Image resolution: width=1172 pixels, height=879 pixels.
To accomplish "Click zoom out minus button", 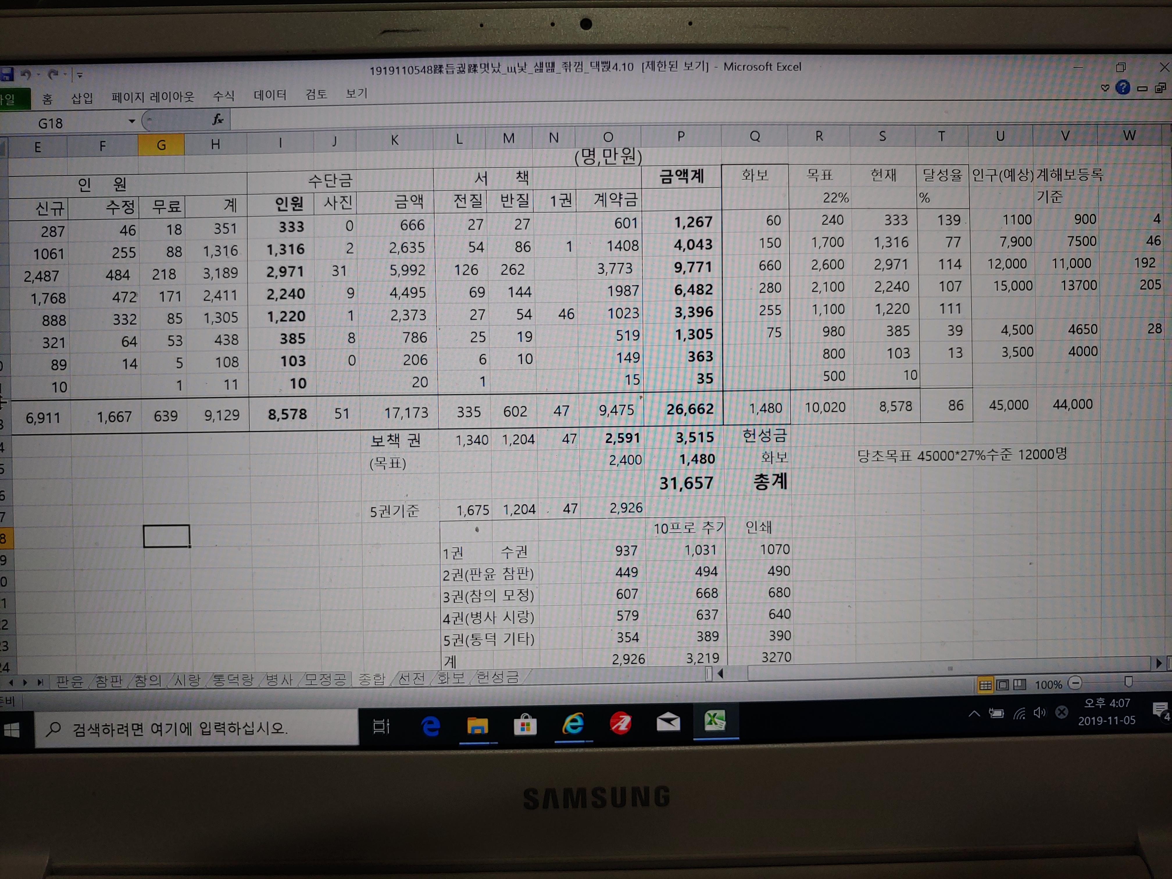I will (1075, 683).
